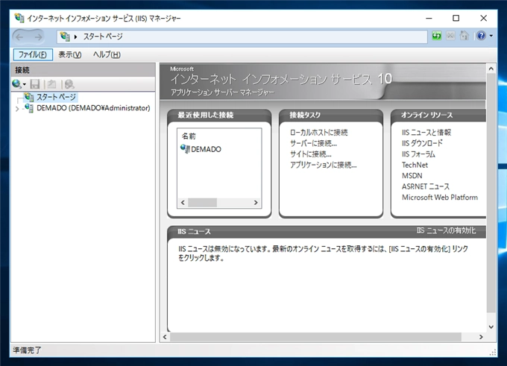
Task: Select スタート ページ in the connections tree
Action: [56, 97]
